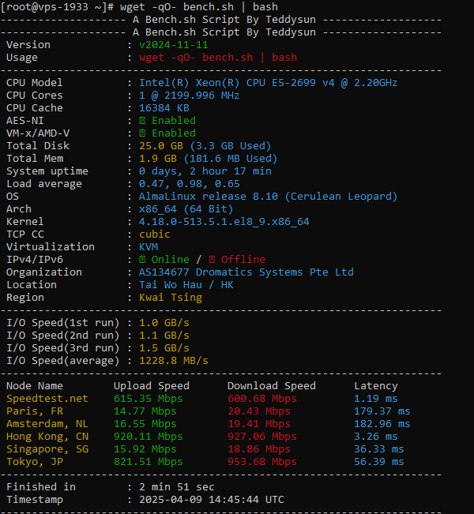This screenshot has height=514, width=474.
Task: Click the timestamp 2025-04-09 value
Action: coord(212,500)
